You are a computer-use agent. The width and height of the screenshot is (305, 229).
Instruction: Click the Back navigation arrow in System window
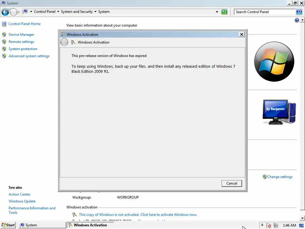5,12
